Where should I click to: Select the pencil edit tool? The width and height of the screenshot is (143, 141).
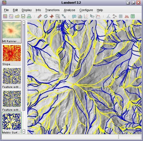pos(40,16)
